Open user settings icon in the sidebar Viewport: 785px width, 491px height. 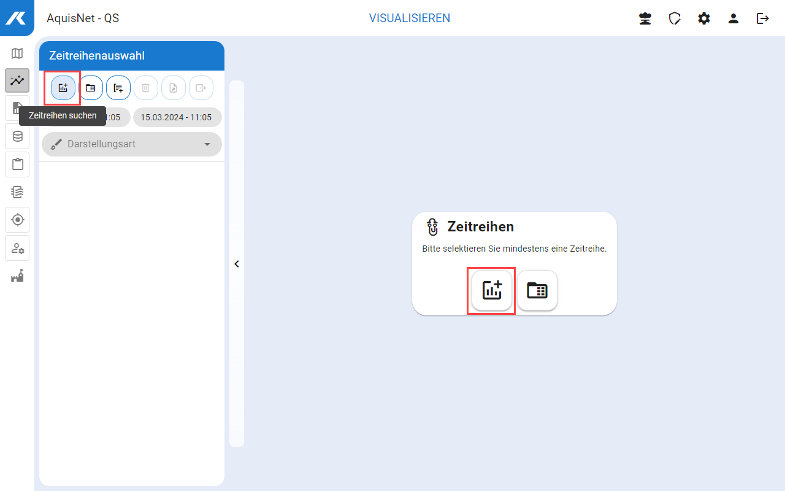pyautogui.click(x=17, y=248)
